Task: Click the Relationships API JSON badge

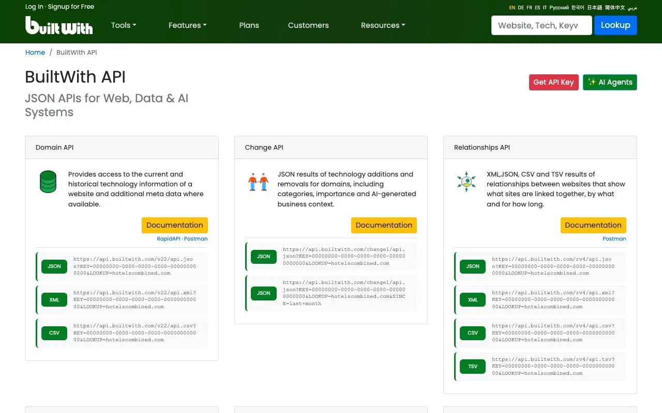Action: point(473,266)
